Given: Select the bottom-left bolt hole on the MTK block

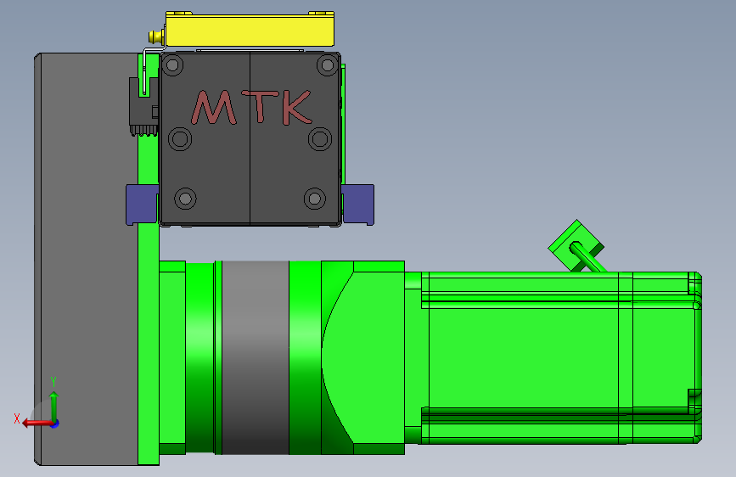Looking at the screenshot, I should tap(185, 199).
